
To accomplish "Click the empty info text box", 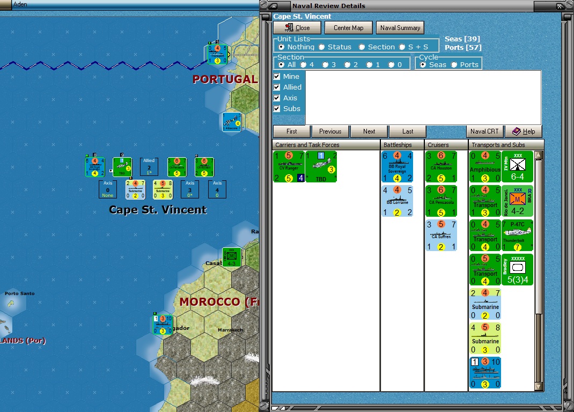I will click(423, 98).
